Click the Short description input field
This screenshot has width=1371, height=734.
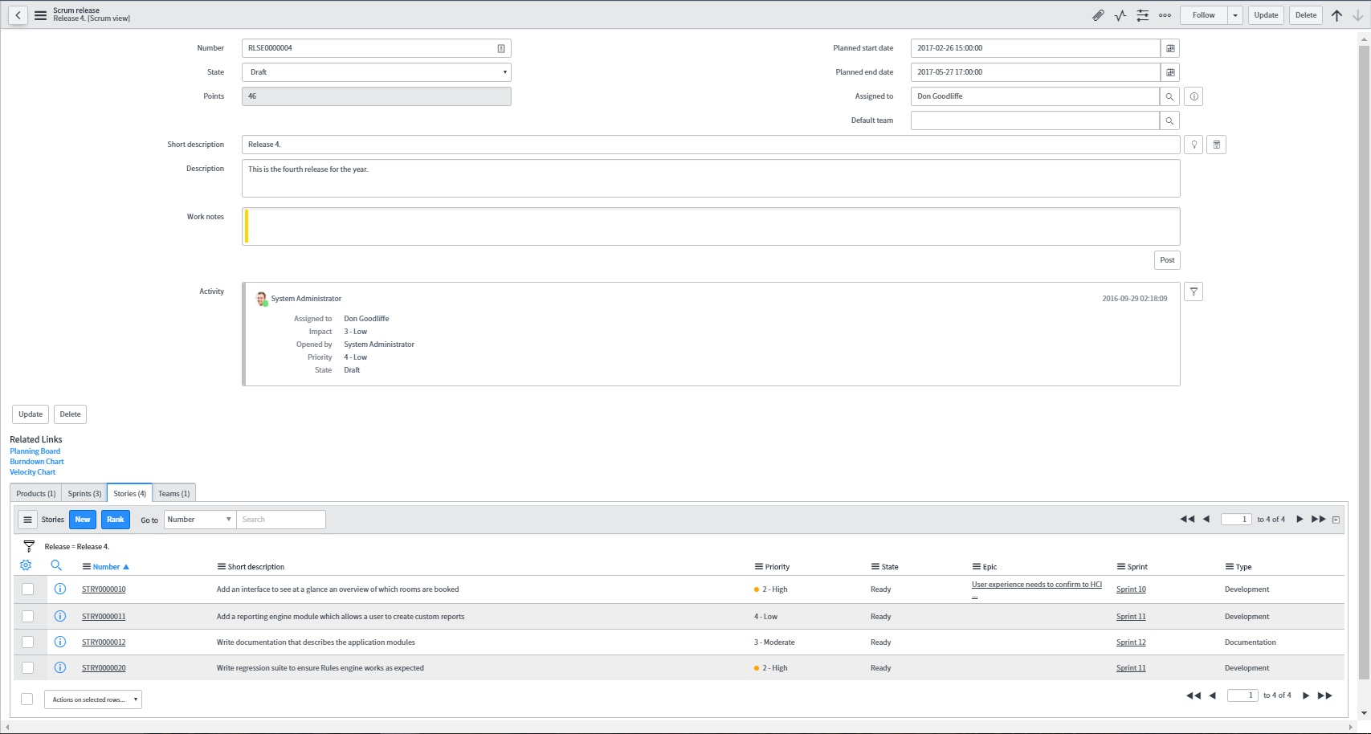pyautogui.click(x=711, y=145)
